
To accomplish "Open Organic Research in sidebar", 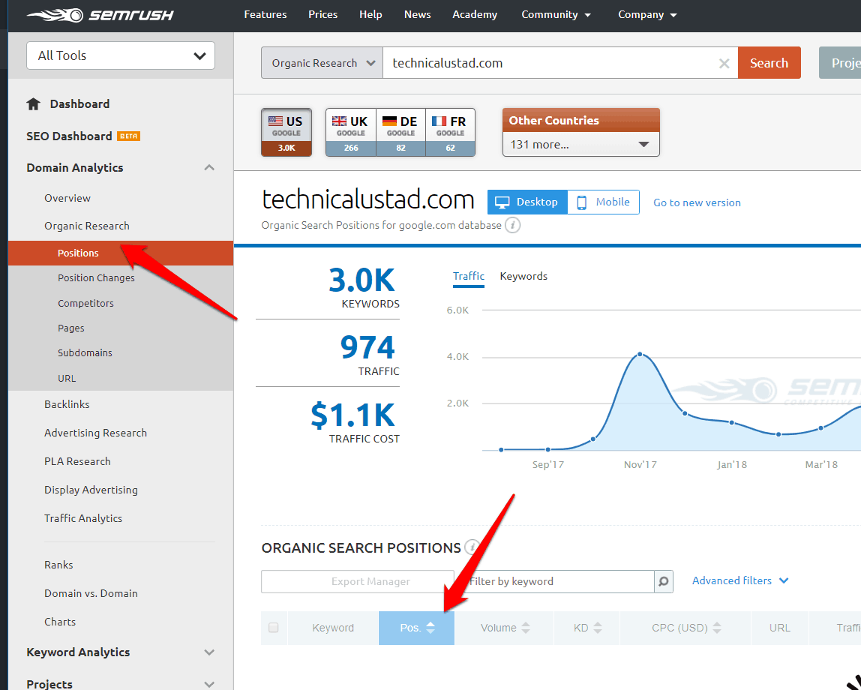I will [87, 226].
